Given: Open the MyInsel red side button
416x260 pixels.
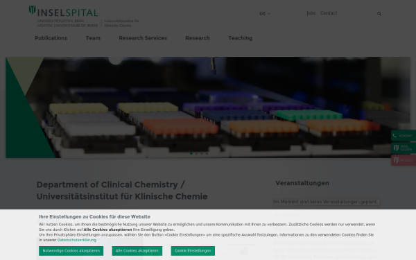Looking at the screenshot, I should coord(404,160).
